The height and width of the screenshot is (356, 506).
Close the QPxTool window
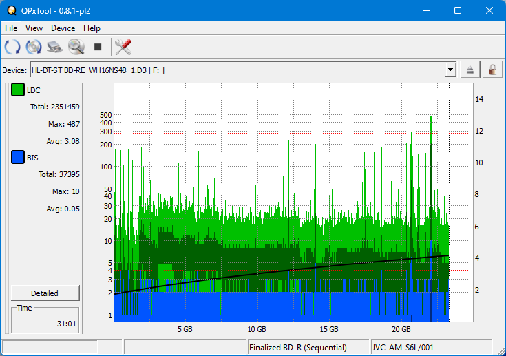tap(489, 10)
